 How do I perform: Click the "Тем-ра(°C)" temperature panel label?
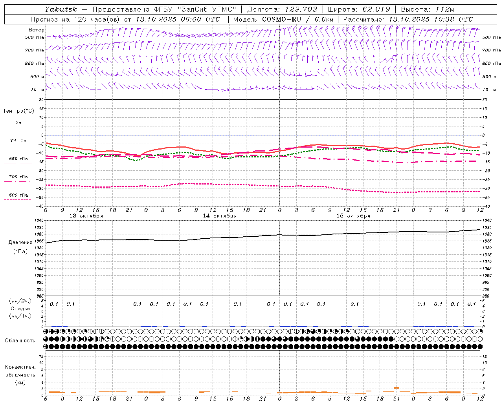(18, 111)
